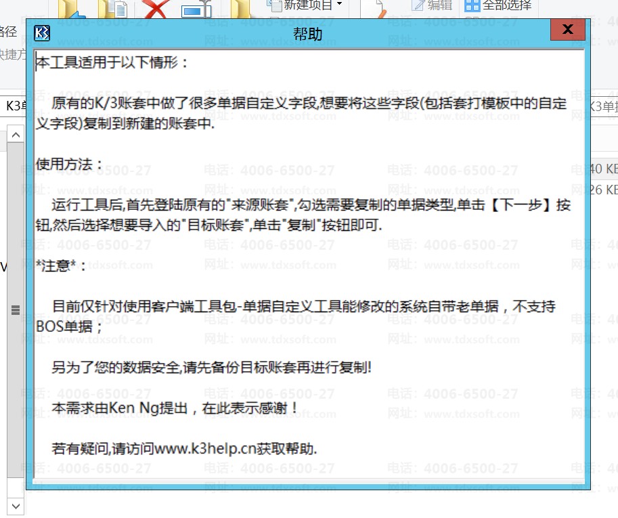Click the line '另为了您的数据安全,请先备份目标账套再进行复制!'
618x518 pixels.
point(212,368)
